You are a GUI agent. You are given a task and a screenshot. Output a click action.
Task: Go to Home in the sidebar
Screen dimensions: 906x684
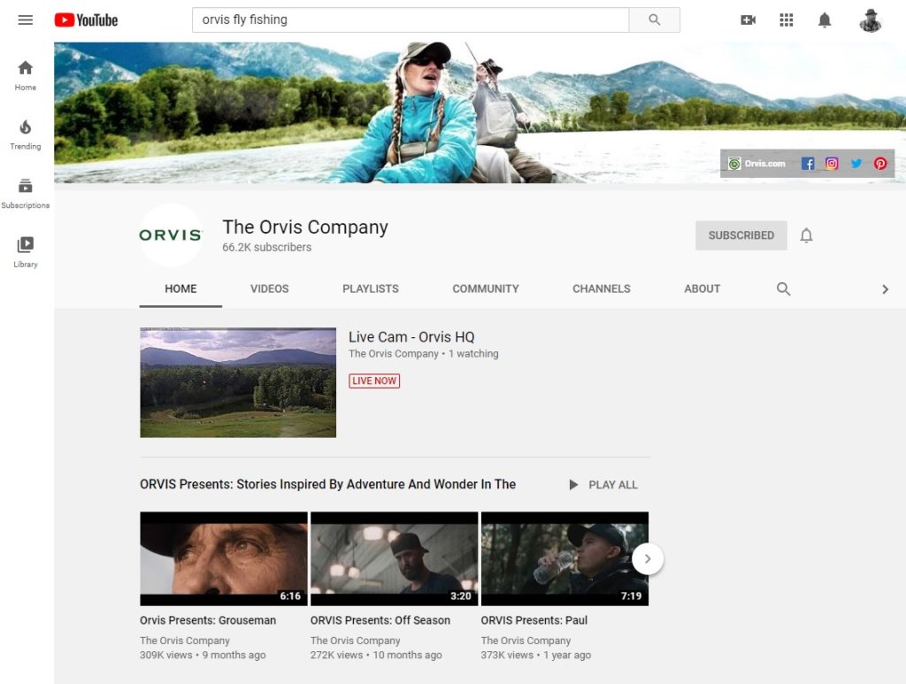coord(26,75)
